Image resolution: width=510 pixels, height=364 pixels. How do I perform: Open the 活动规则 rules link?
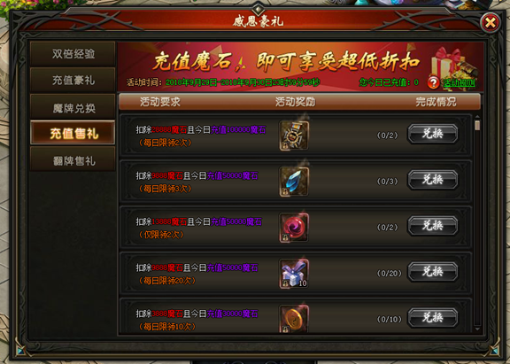(459, 82)
